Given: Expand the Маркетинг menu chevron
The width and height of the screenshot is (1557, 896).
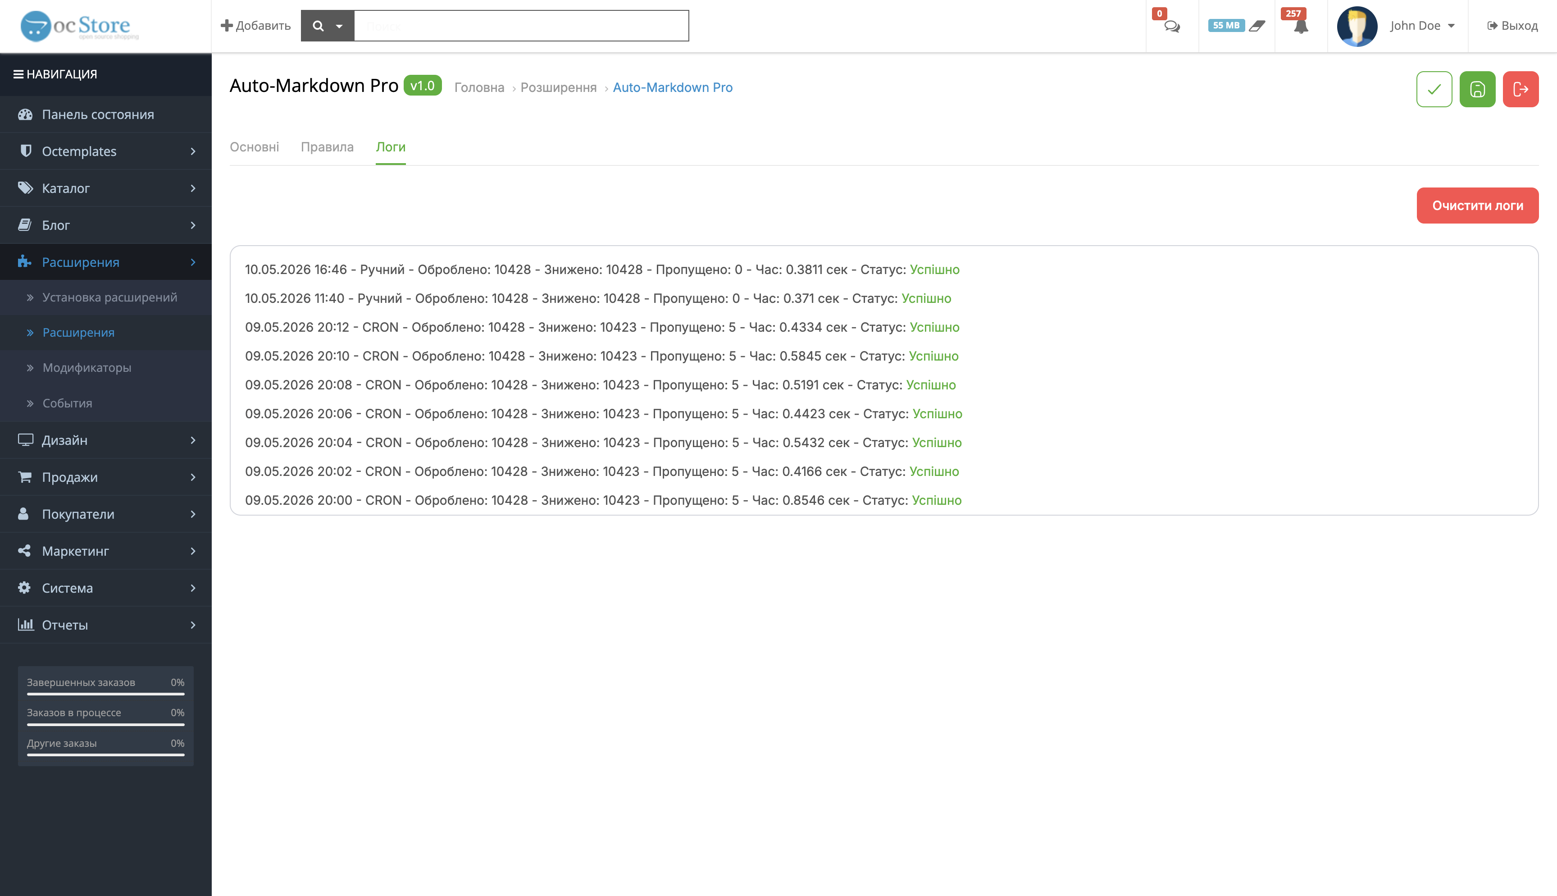Looking at the screenshot, I should pos(192,551).
